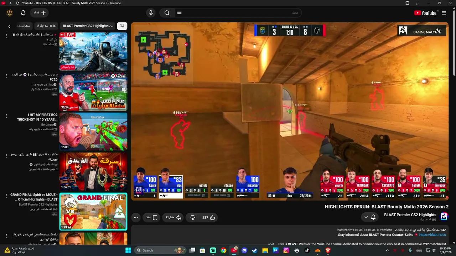This screenshot has width=456, height=256.
Task: Open BLAST Premier CS2 Highlights channel name
Action: coord(410,215)
